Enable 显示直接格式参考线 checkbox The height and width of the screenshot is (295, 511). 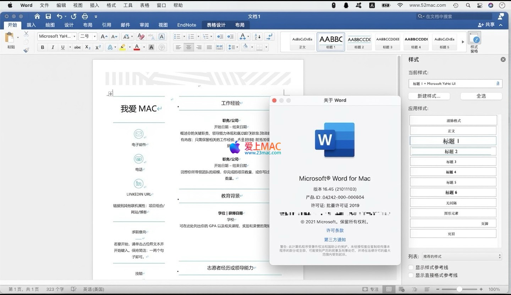(x=411, y=275)
